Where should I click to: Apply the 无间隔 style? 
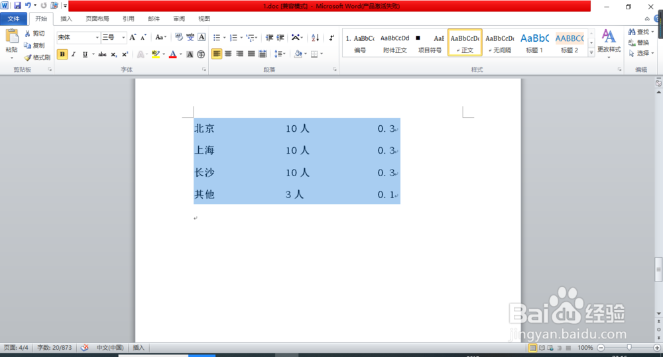click(499, 42)
